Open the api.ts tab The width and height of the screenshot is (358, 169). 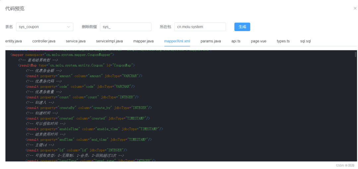[x=236, y=41]
